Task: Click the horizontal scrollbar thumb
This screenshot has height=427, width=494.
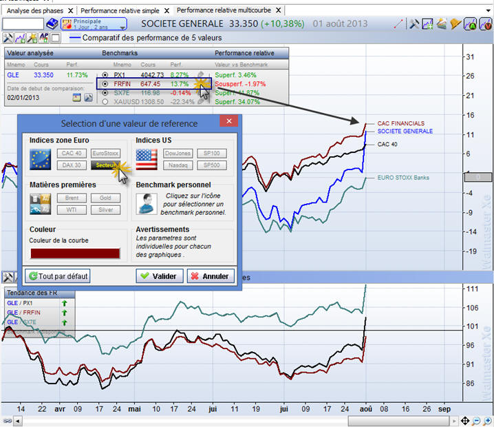Action: point(398,421)
